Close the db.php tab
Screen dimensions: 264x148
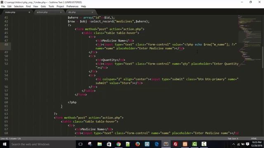point(92,12)
